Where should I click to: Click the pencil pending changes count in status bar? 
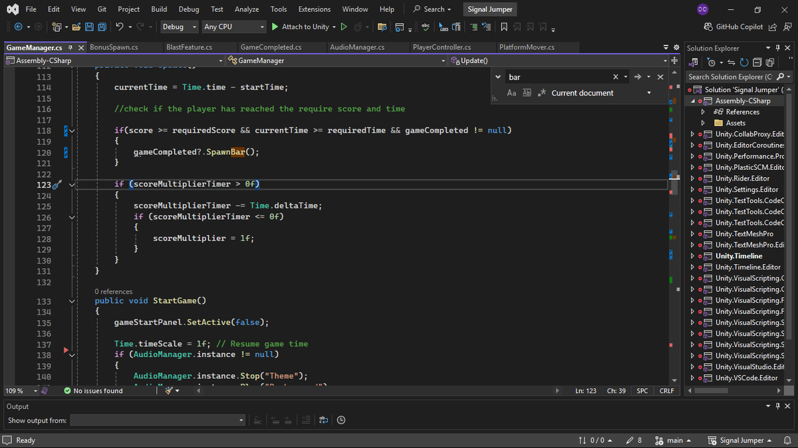[x=634, y=440]
